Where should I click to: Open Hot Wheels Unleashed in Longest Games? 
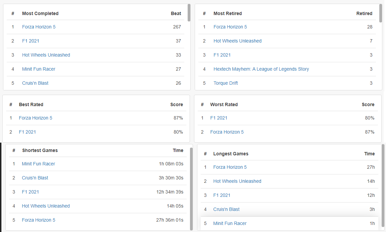coord(237,181)
